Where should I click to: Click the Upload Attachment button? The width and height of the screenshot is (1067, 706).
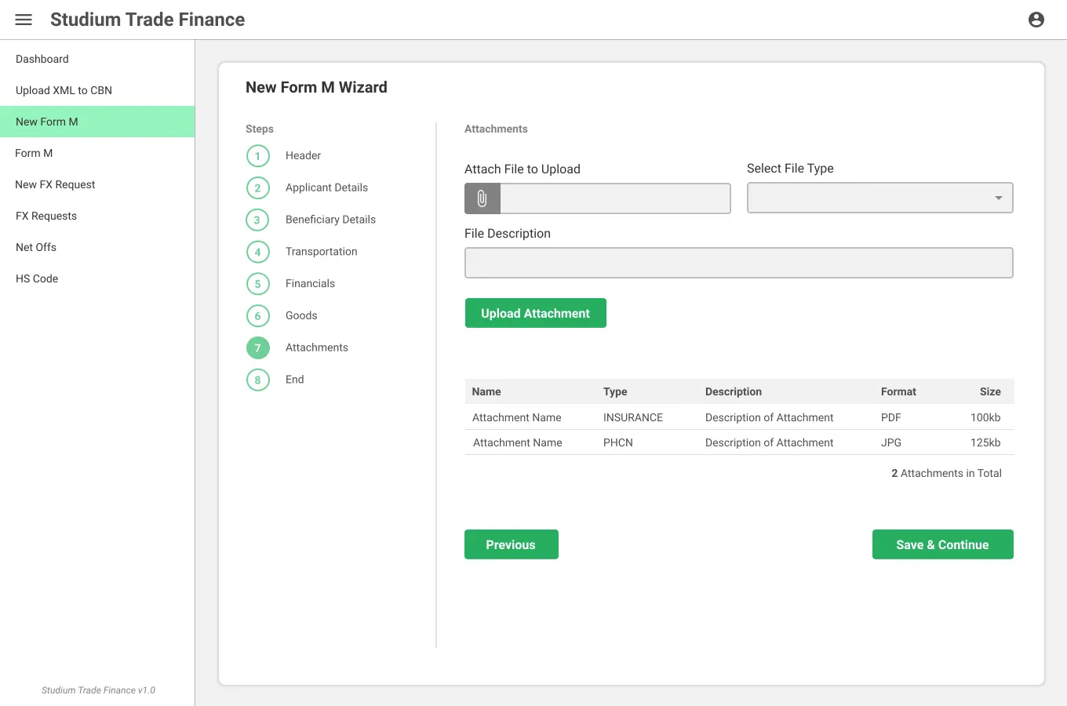[535, 313]
